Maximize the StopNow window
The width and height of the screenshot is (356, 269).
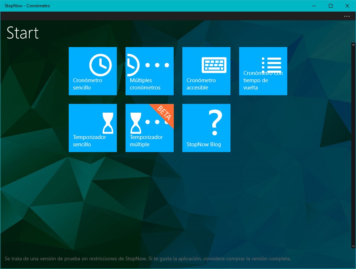pyautogui.click(x=331, y=6)
